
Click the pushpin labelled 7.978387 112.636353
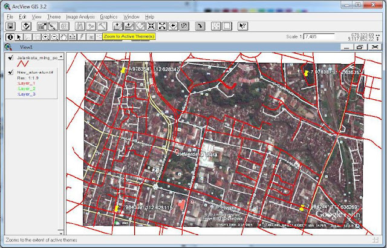click(x=306, y=73)
